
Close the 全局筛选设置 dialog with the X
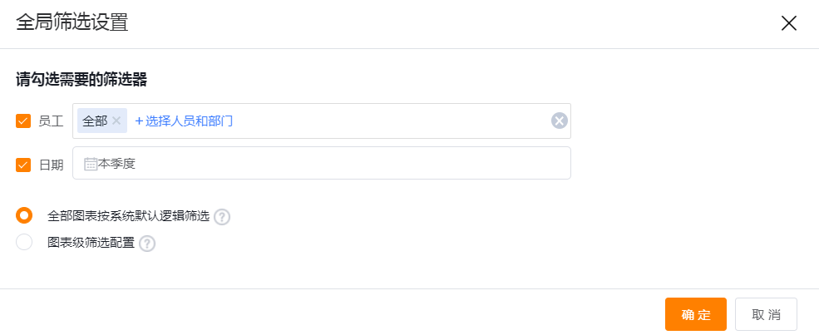click(788, 23)
